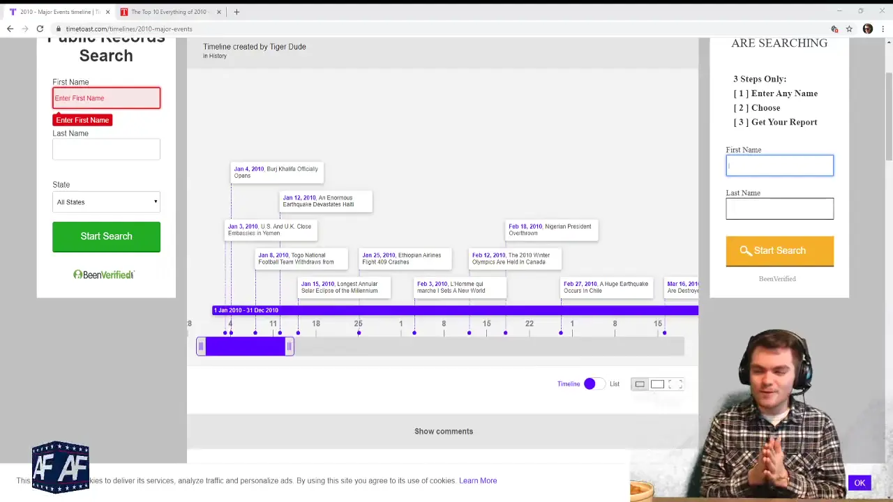Open the Learn More cookies link

(x=478, y=480)
